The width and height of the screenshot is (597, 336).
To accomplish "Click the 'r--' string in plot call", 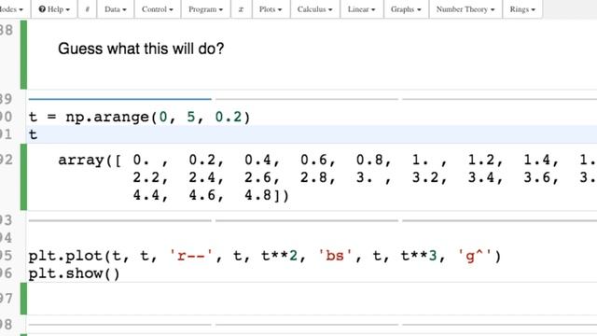I will point(192,256).
